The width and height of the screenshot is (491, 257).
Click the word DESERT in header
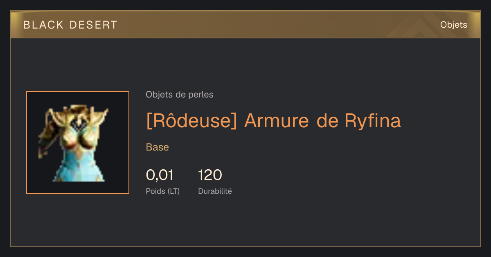coord(94,25)
